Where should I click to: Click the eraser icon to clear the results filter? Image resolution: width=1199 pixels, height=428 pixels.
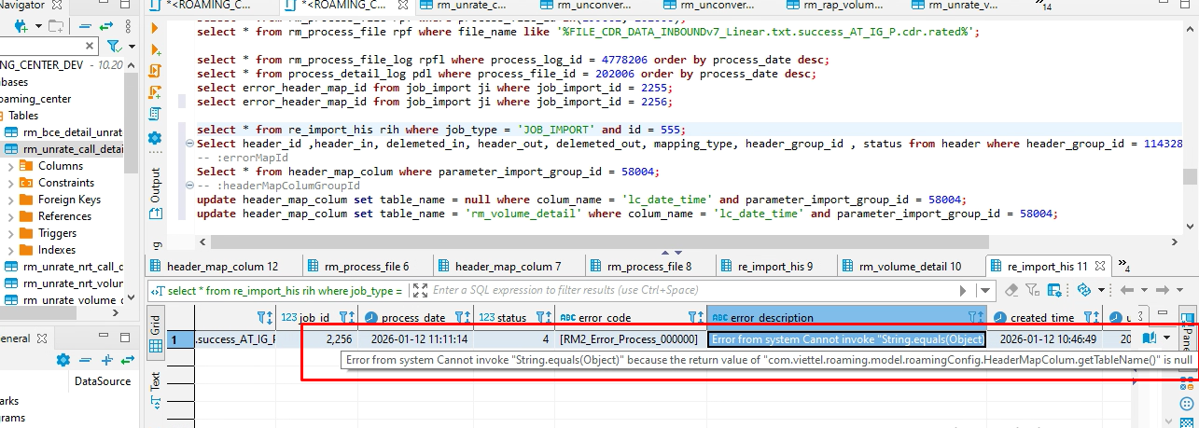tap(1011, 290)
